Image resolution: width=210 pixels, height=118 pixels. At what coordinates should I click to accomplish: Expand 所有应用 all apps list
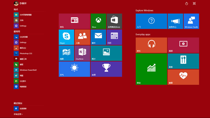(x=18, y=114)
